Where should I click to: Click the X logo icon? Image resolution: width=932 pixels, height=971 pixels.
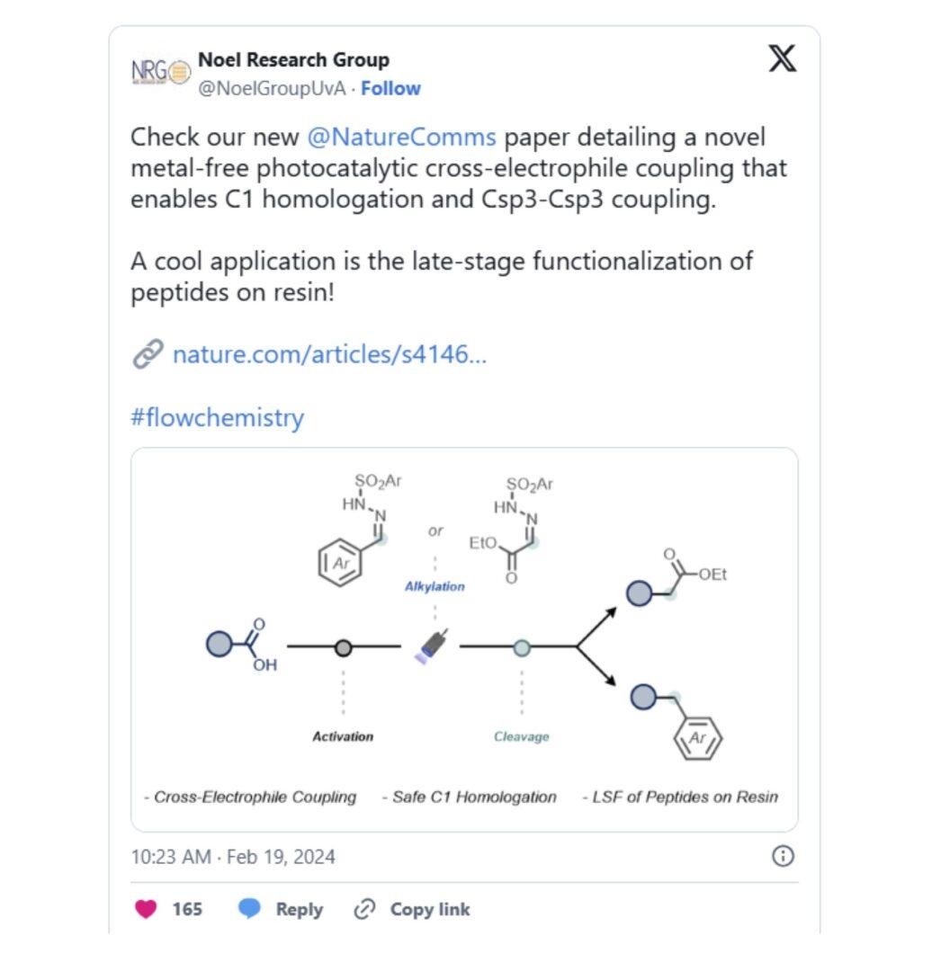pos(782,58)
